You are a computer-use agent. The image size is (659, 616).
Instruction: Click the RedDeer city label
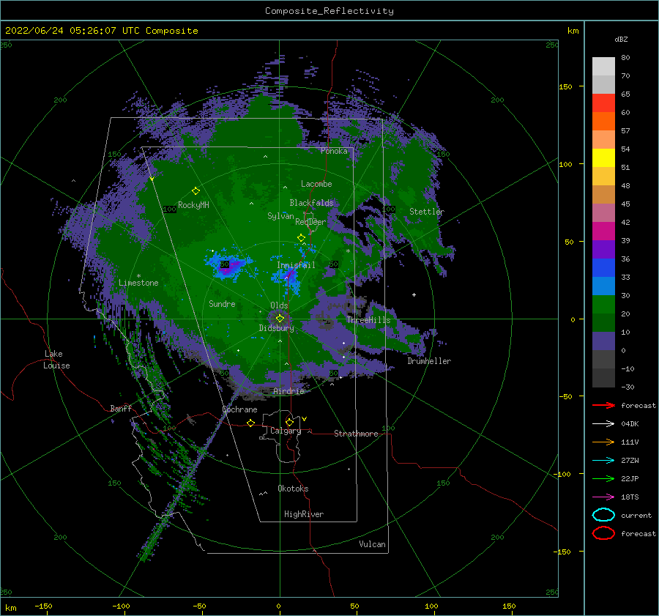pyautogui.click(x=310, y=222)
